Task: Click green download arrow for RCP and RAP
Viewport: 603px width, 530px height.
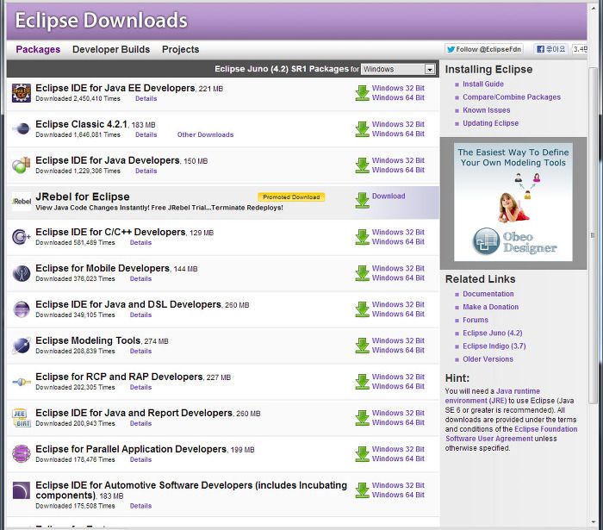Action: pyautogui.click(x=363, y=382)
